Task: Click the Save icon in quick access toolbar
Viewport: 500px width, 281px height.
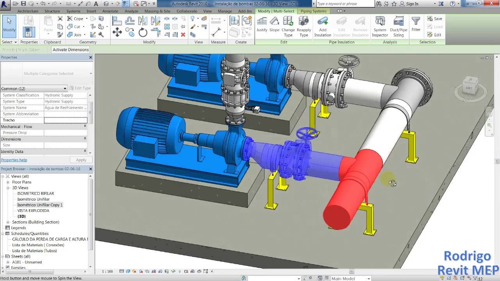Action: [x=24, y=4]
